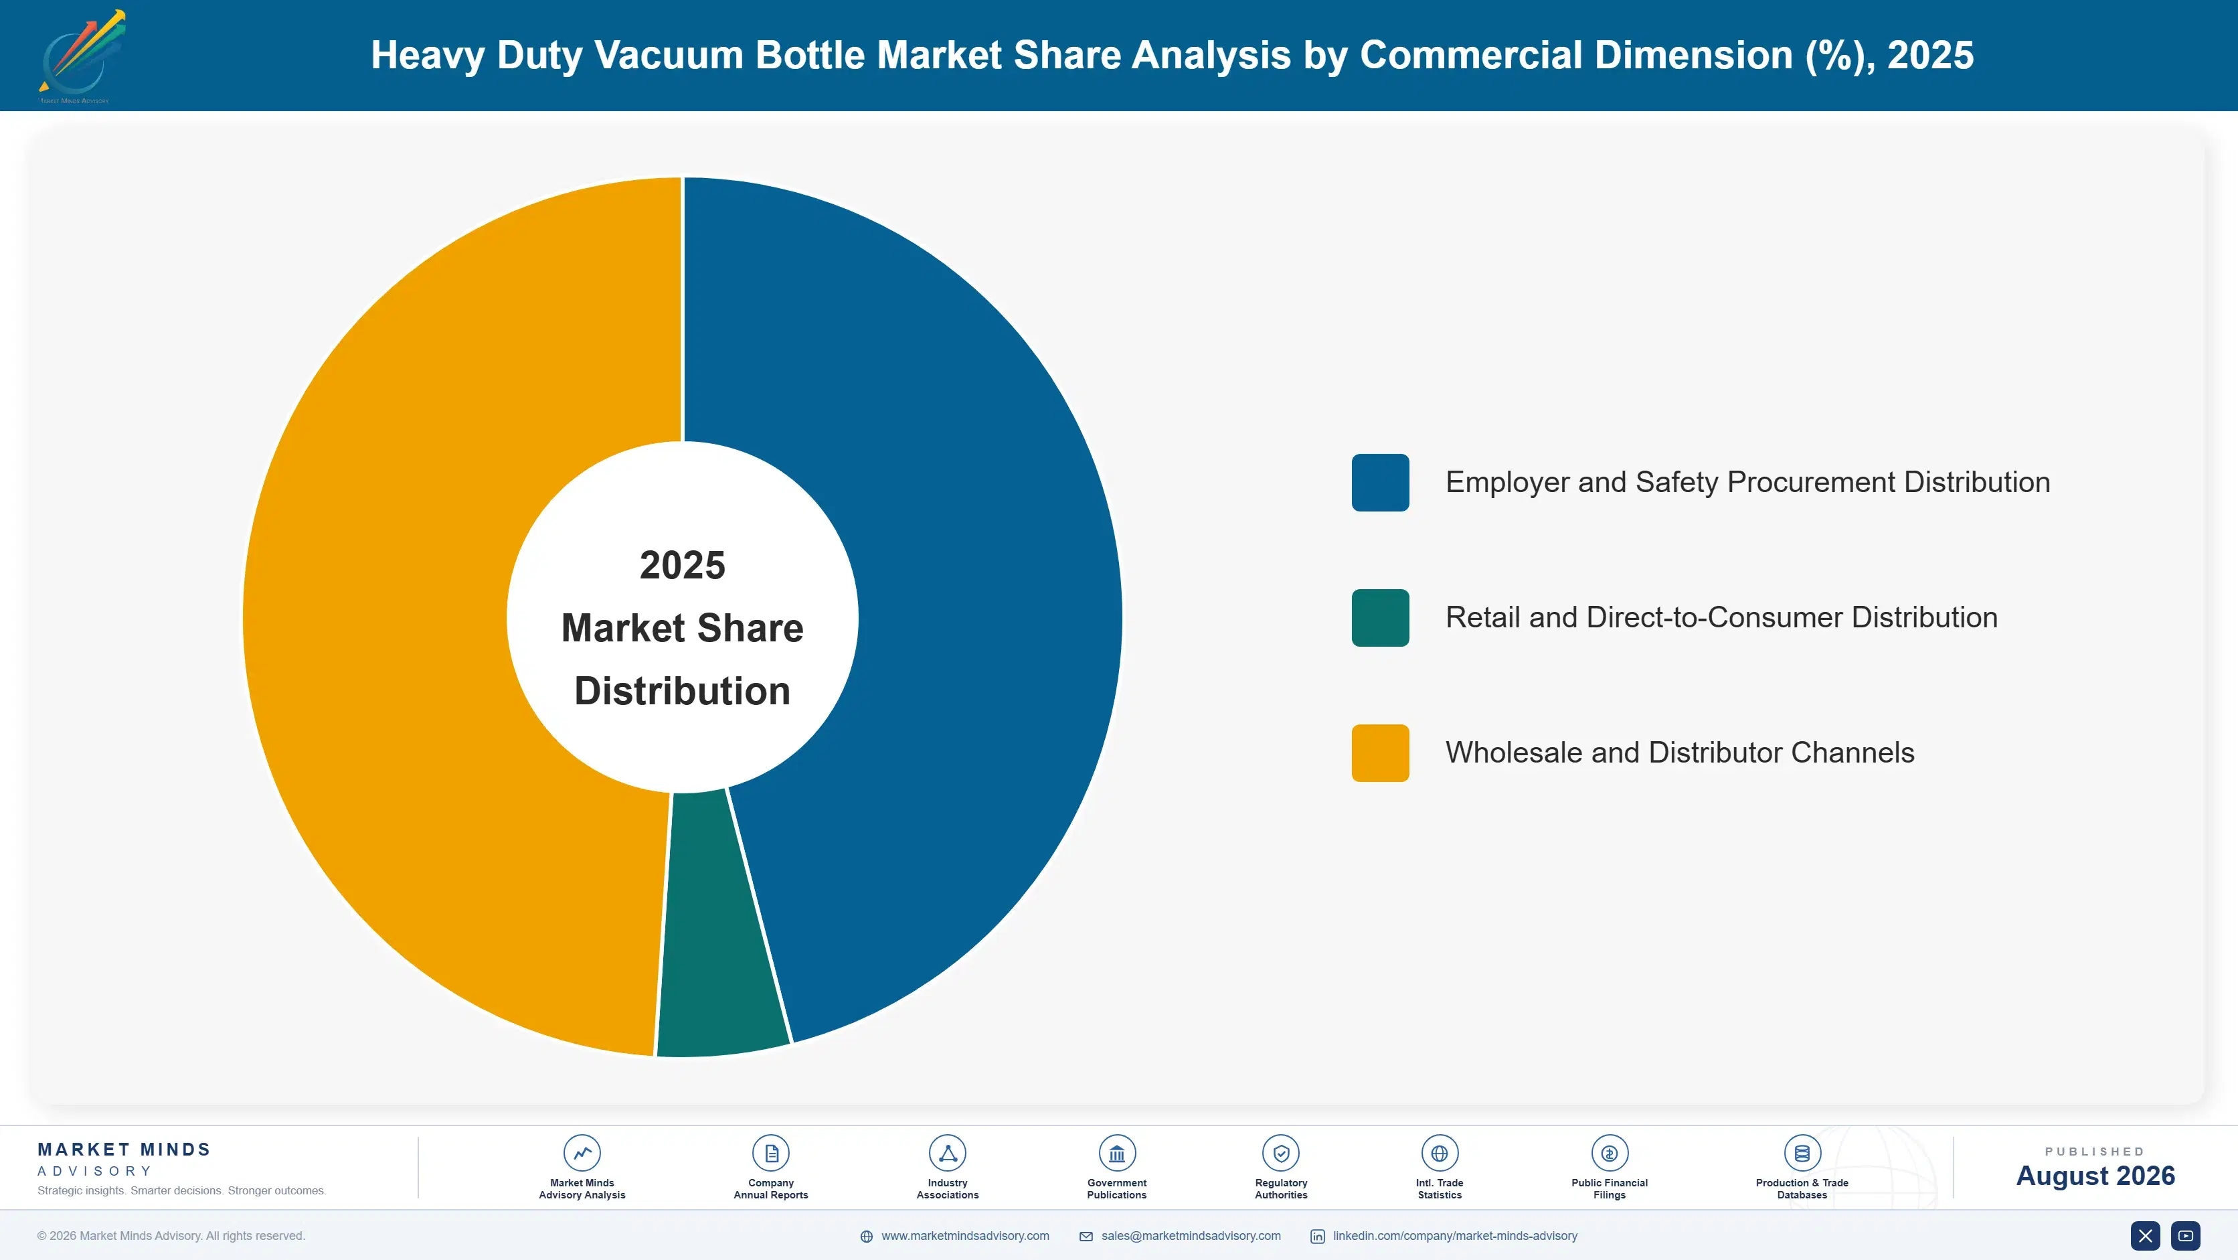Click the Intl. Trade Statistics globe icon
2238x1260 pixels.
(x=1440, y=1153)
